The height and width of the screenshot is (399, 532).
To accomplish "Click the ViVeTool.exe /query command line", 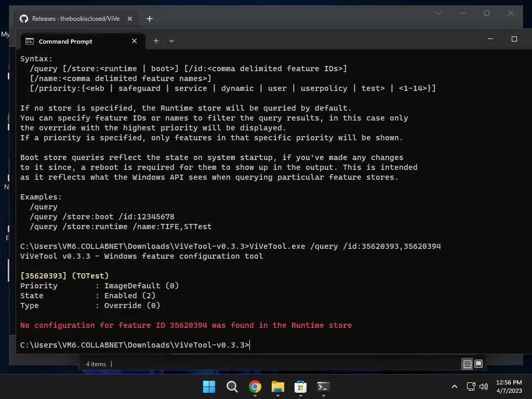I will 230,246.
